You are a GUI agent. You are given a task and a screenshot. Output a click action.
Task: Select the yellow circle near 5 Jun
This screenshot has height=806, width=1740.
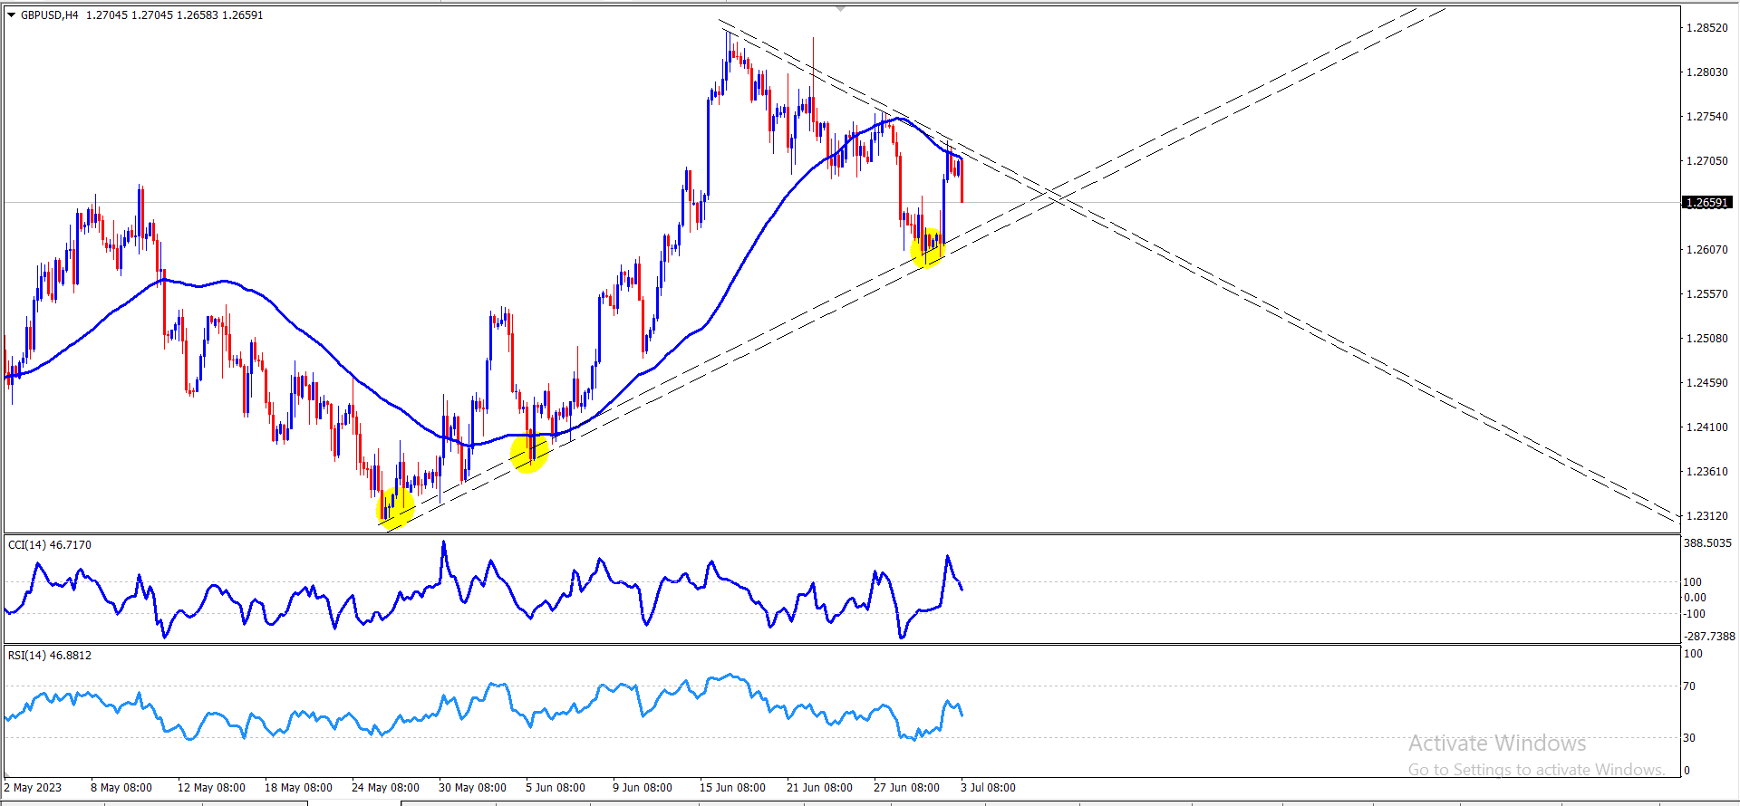[529, 453]
